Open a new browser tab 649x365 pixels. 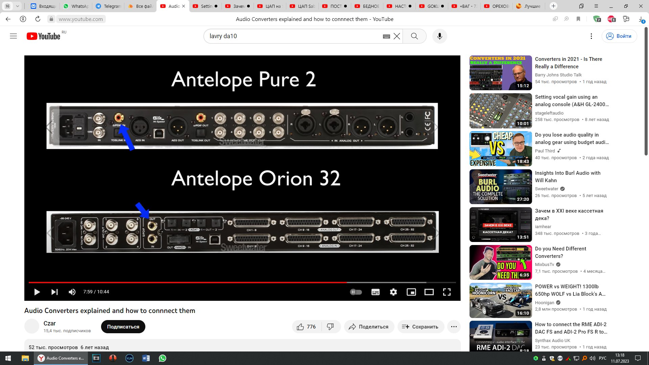553,6
